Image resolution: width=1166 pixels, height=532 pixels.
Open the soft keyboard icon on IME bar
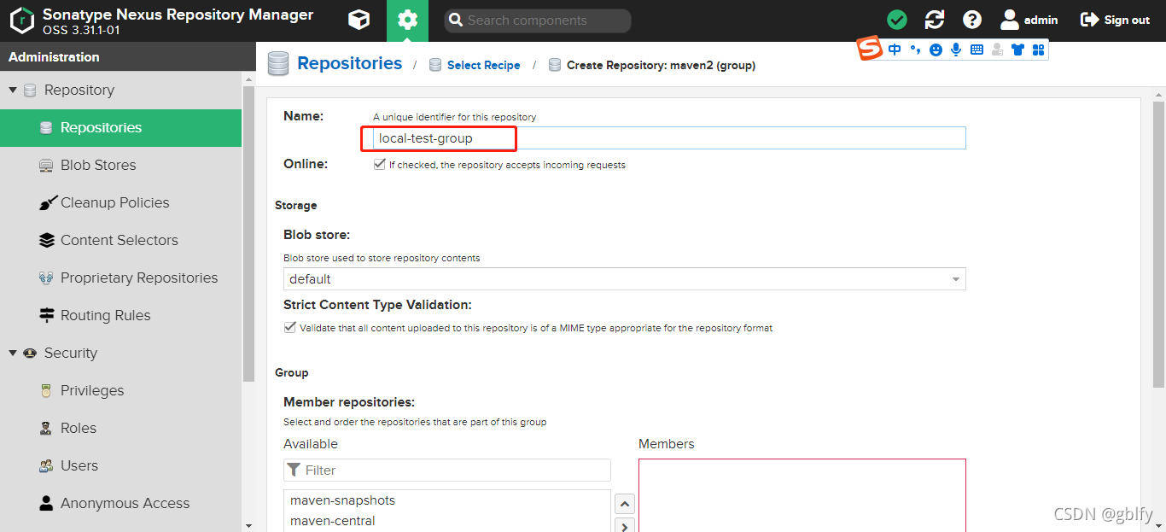coord(977,50)
